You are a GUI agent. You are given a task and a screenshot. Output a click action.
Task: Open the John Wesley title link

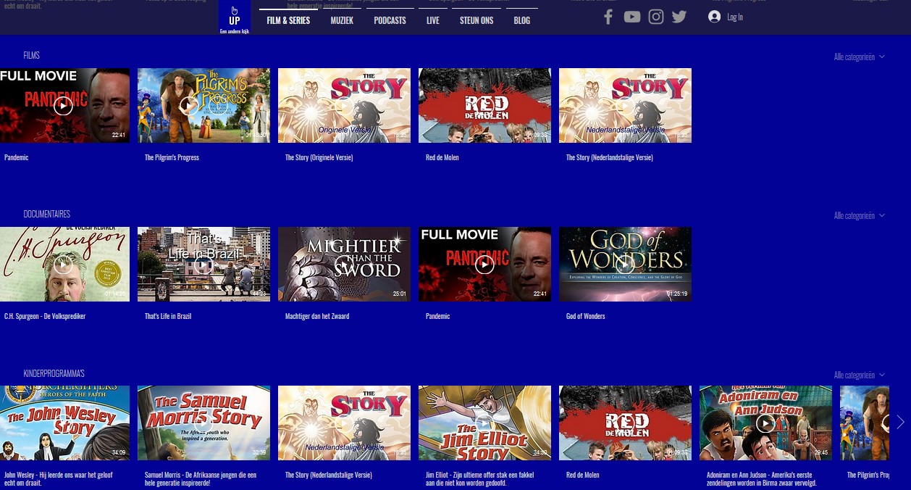coord(59,478)
